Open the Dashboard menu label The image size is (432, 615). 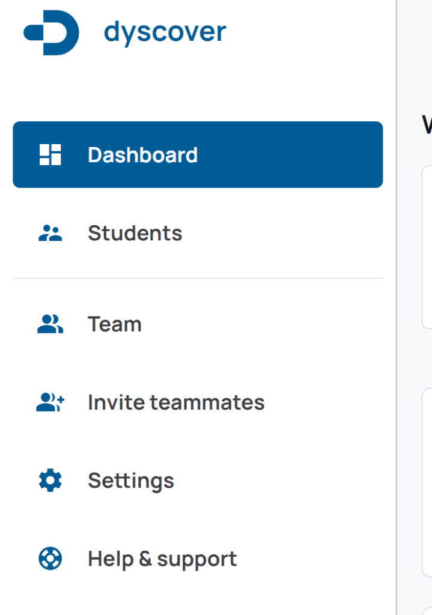[x=143, y=155]
